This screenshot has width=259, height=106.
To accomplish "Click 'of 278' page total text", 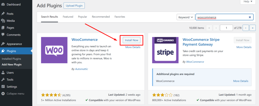I will click(238, 28).
